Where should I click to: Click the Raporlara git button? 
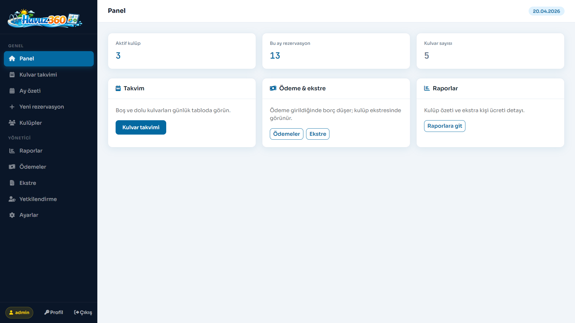coord(444,126)
